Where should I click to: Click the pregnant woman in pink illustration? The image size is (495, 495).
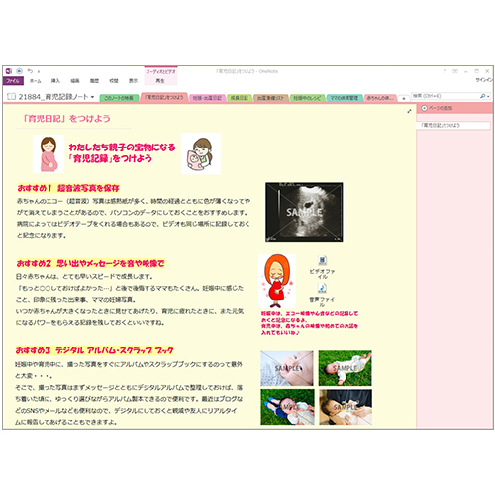coord(49,153)
